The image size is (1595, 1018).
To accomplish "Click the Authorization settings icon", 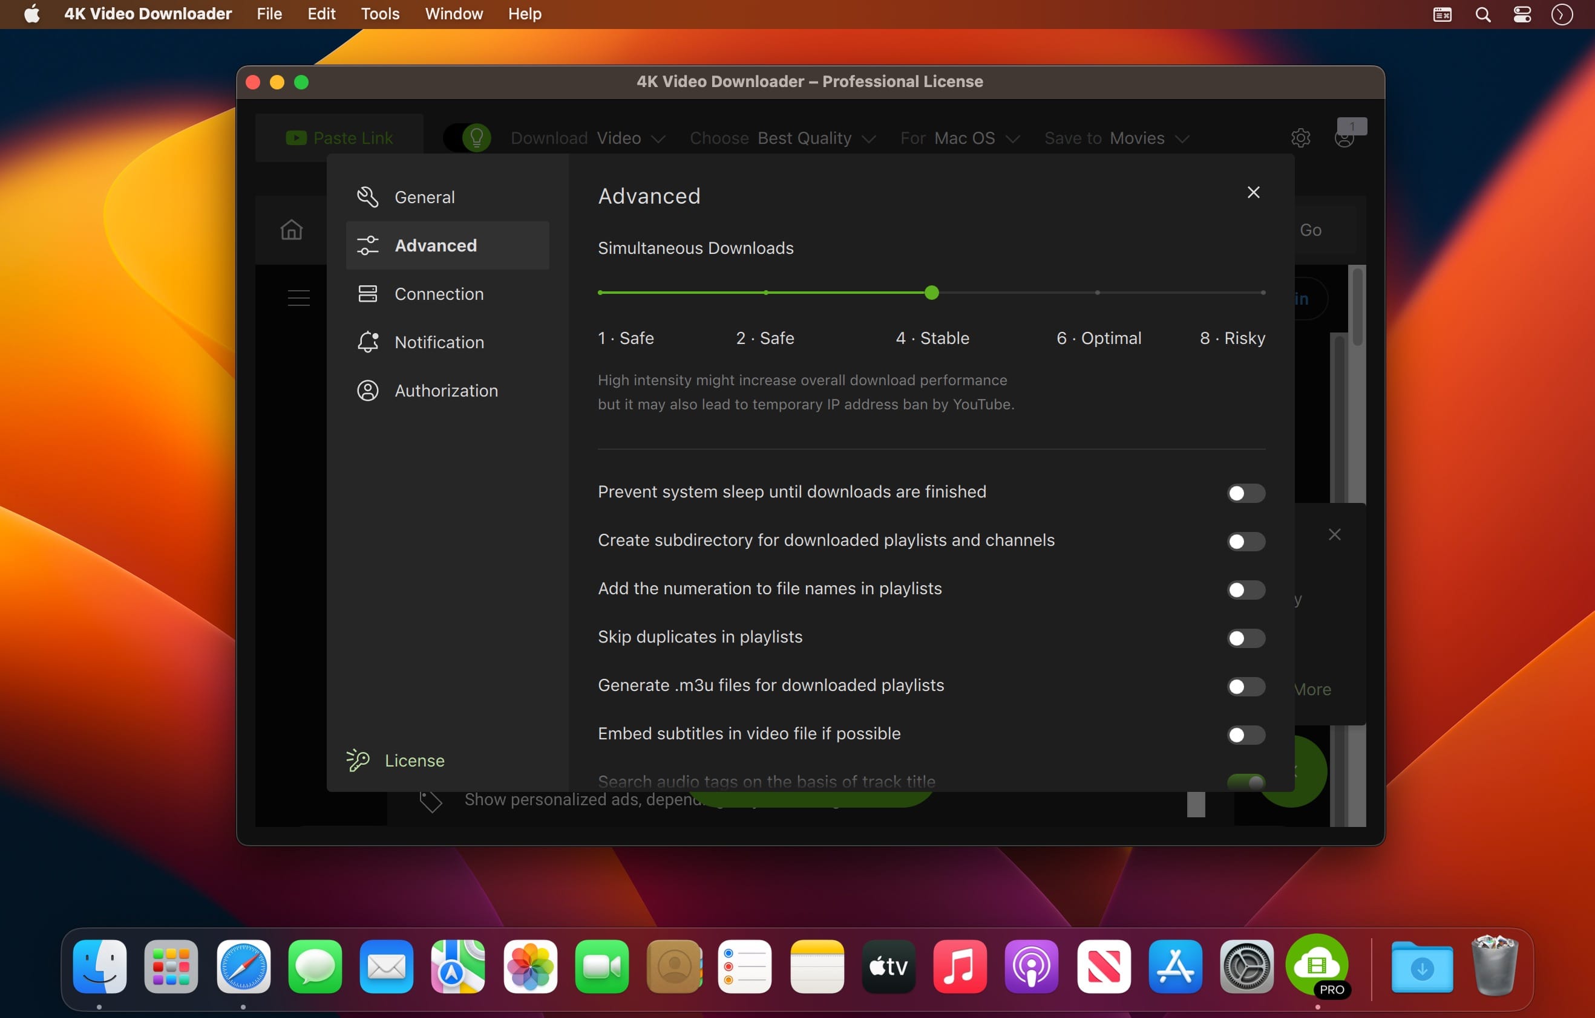I will click(367, 391).
